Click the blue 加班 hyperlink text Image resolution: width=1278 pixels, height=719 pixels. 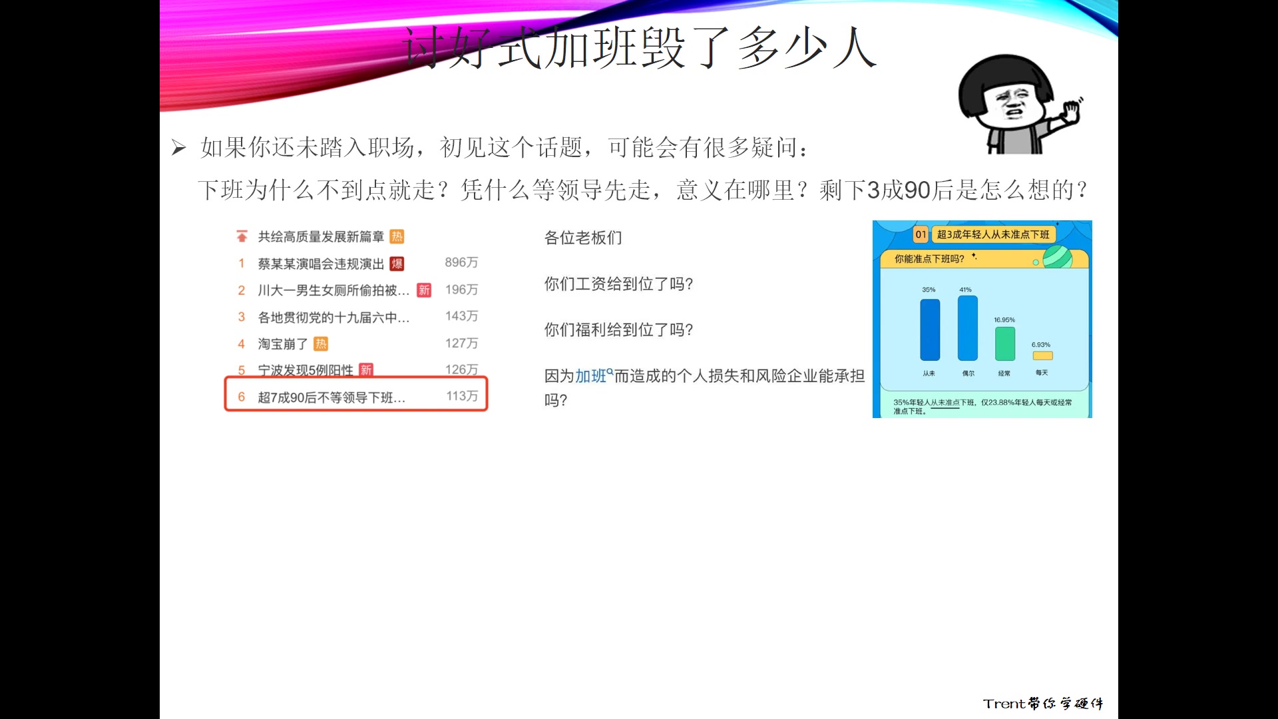pyautogui.click(x=590, y=377)
